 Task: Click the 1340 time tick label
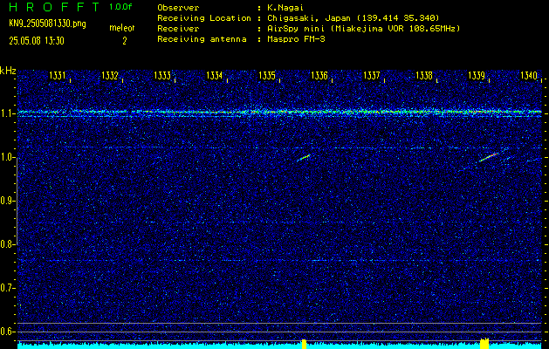pos(529,75)
